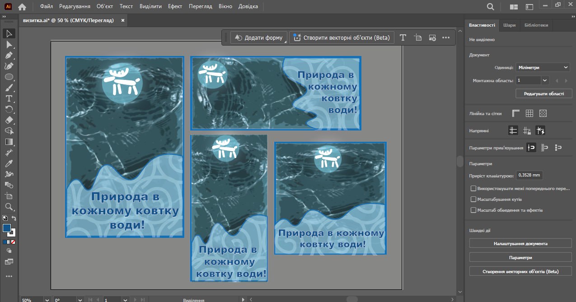
Task: Open the zoom level dropdown in status bar
Action: [47, 300]
